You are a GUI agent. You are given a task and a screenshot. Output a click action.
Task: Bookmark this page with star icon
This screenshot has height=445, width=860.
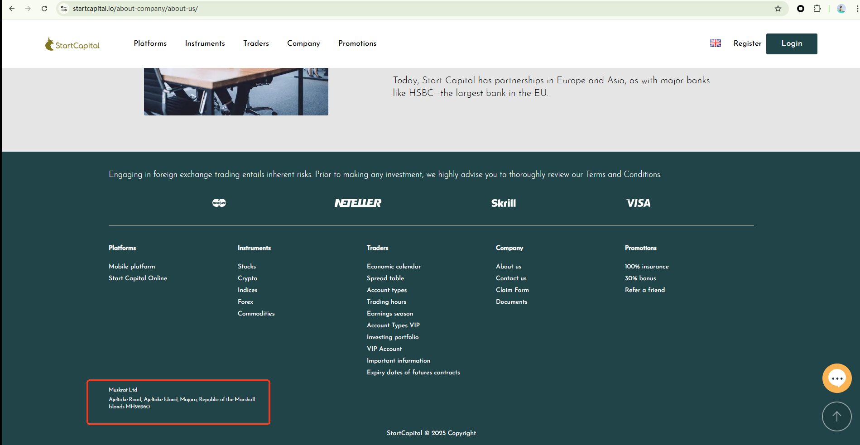[778, 9]
